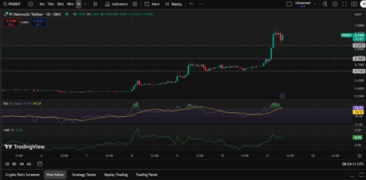Enter fullscreen mode
Viewport: 366px width, 180px height.
[345, 4]
